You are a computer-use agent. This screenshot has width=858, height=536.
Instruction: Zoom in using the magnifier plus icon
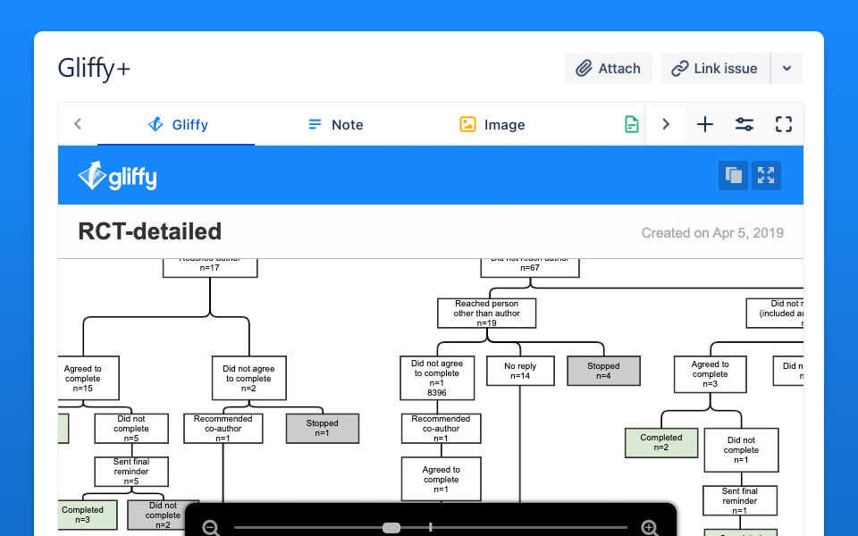click(x=650, y=527)
